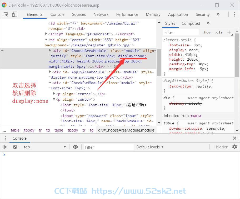Open the Security tab
Screen dimensions: 240x199
coord(203,14)
